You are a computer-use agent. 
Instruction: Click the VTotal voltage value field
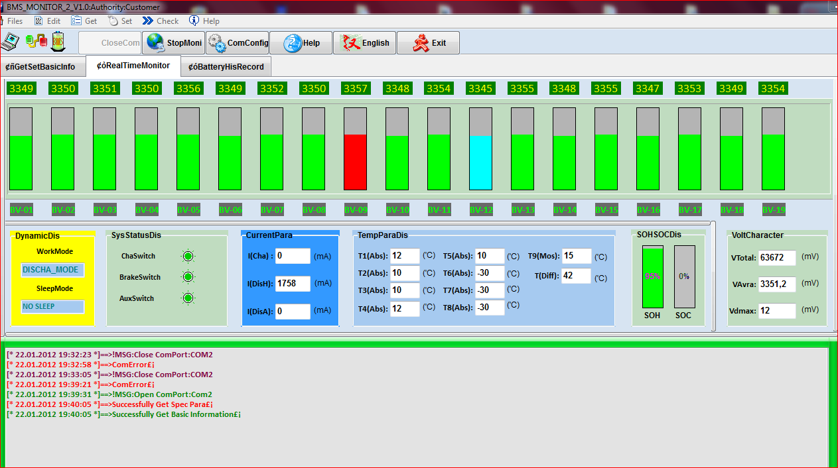777,257
